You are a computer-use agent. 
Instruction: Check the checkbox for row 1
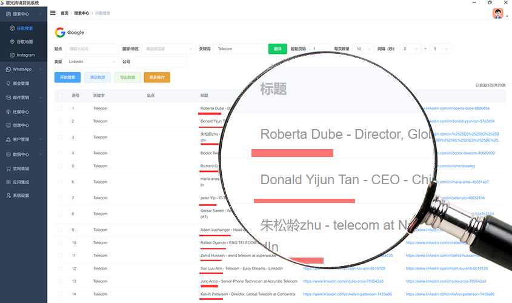click(x=60, y=108)
